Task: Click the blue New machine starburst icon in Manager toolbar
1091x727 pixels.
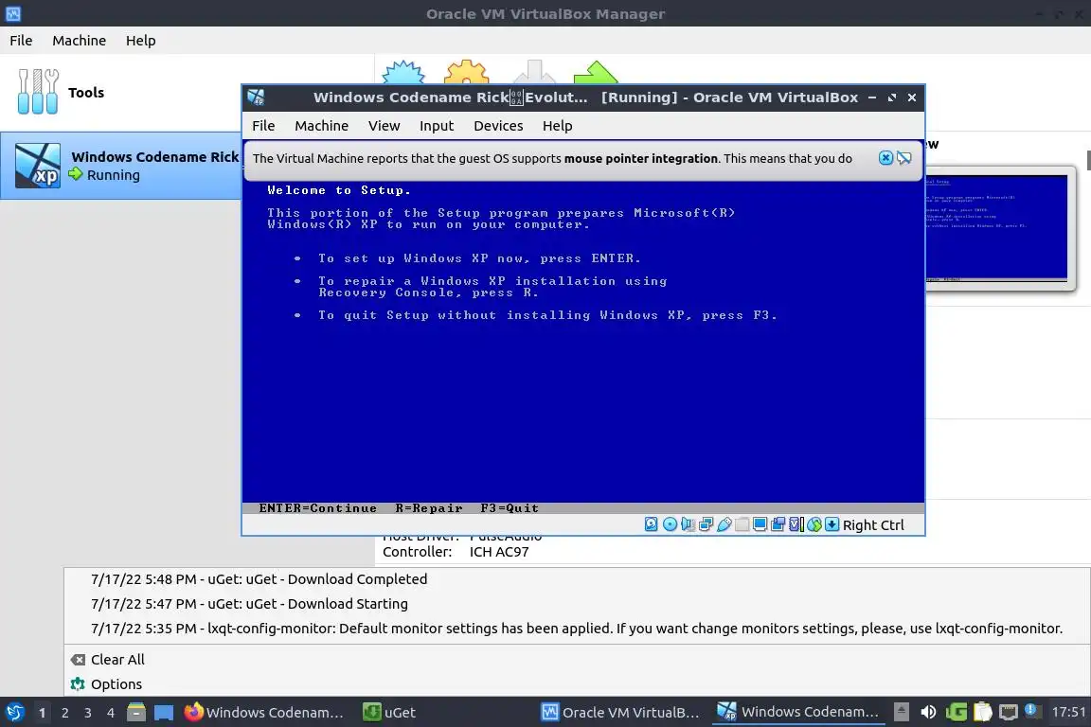Action: (x=404, y=72)
